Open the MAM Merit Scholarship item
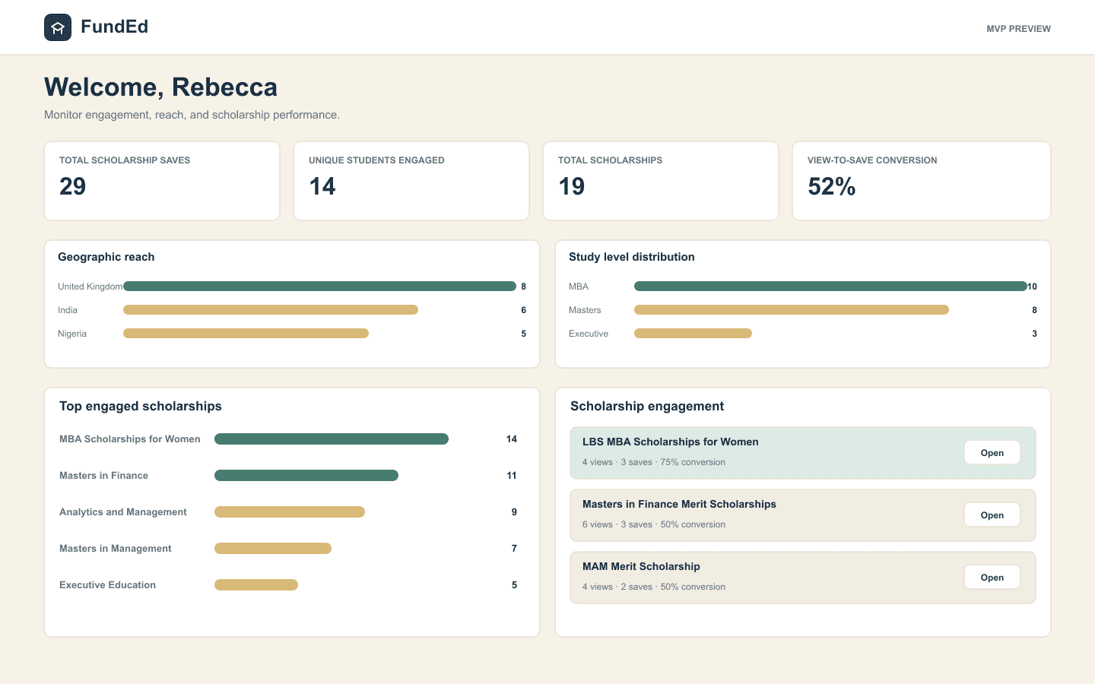Screen dimensions: 1095x684 (x=992, y=578)
